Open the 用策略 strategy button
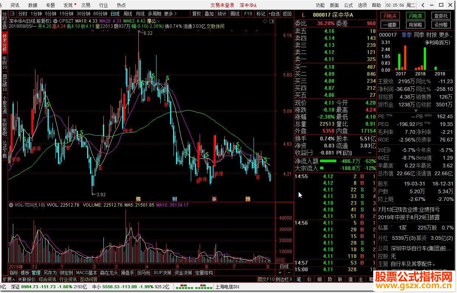 click(x=415, y=25)
